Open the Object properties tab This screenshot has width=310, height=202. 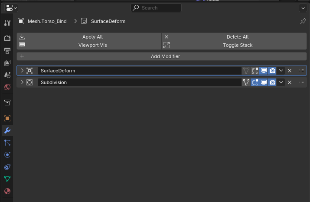[7, 118]
